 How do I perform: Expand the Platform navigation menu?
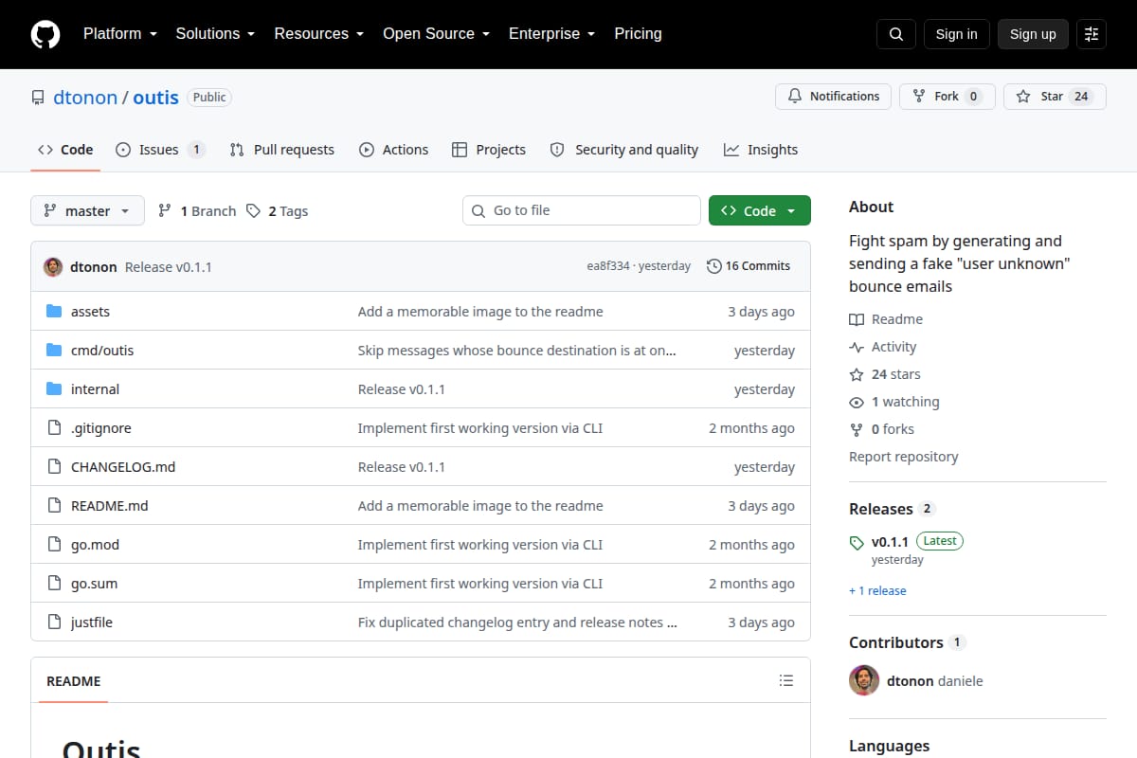coord(119,34)
